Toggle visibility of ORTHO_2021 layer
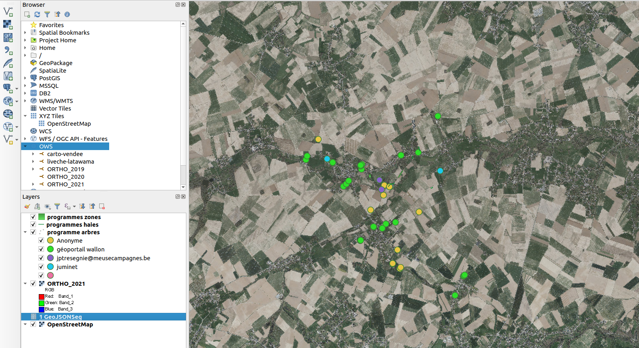 click(33, 284)
